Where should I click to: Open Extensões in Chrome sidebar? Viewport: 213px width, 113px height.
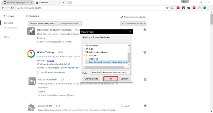8,23
